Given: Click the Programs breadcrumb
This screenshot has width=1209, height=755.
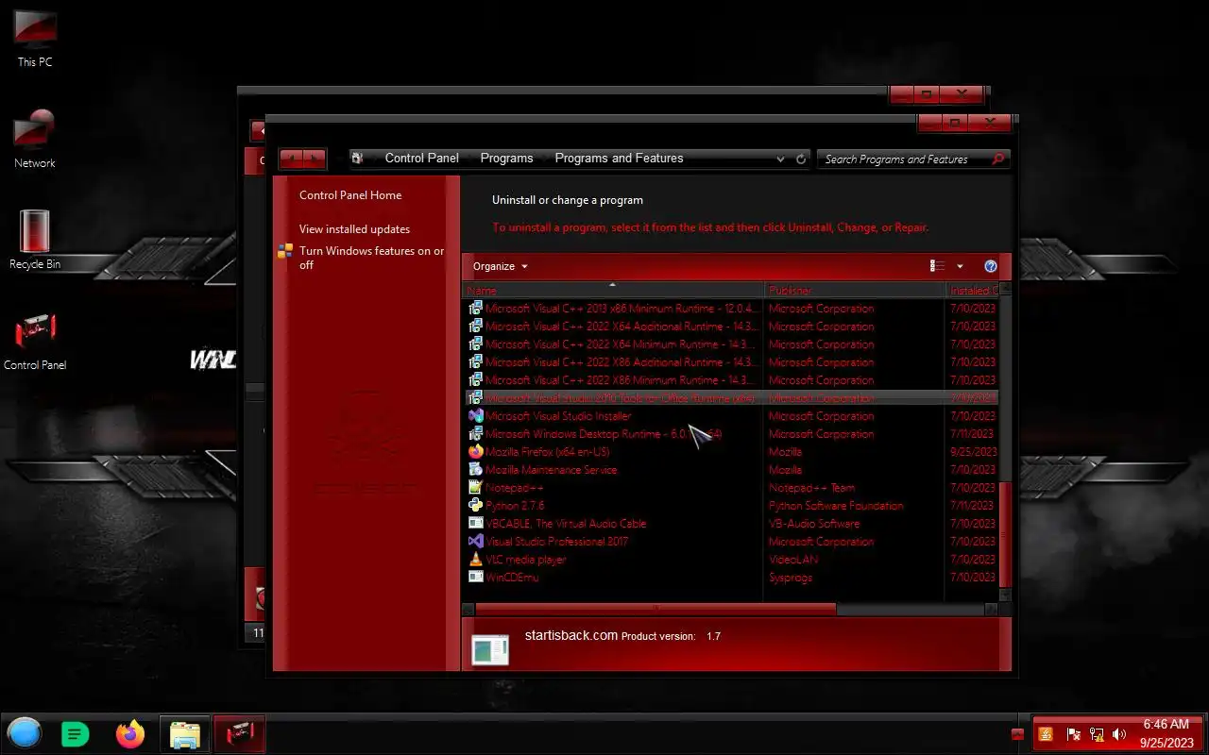Looking at the screenshot, I should (x=506, y=159).
